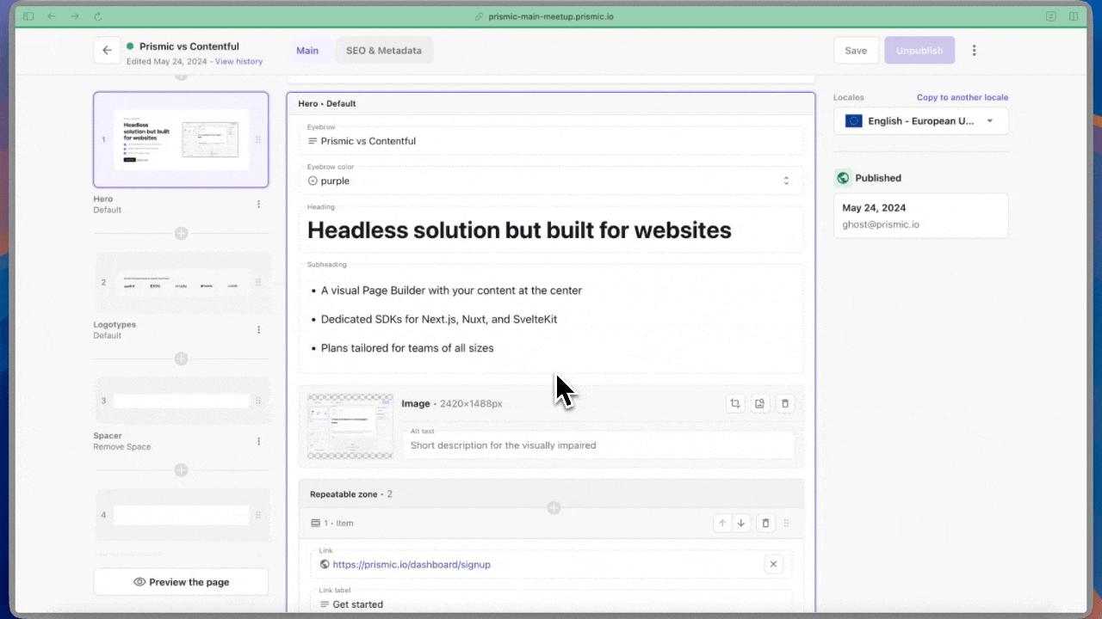Clear the prismic.io signup link

coord(773,564)
